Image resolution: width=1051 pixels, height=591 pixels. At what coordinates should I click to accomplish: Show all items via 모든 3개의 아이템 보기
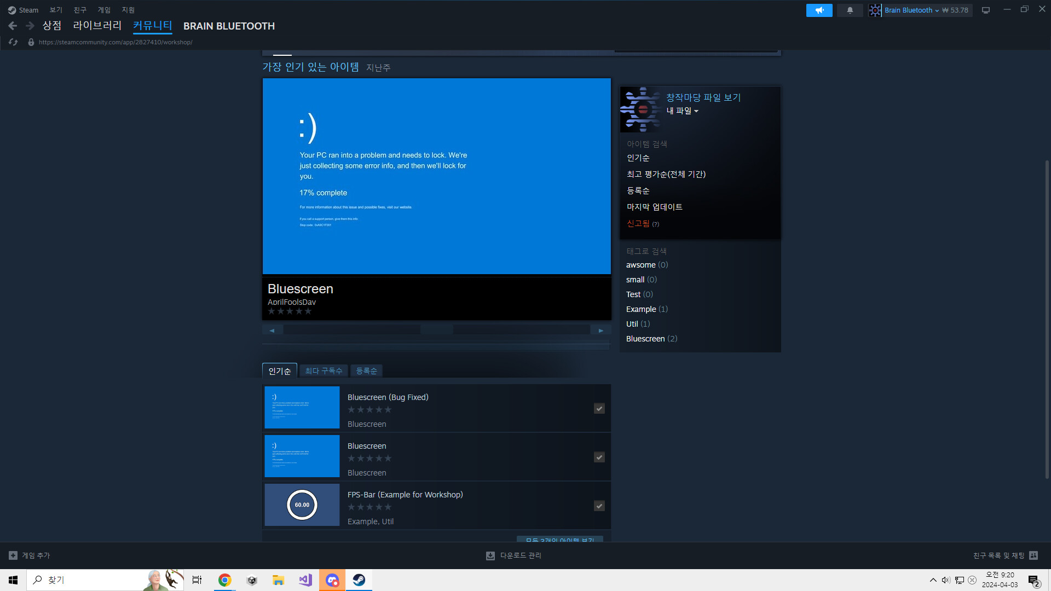tap(559, 540)
